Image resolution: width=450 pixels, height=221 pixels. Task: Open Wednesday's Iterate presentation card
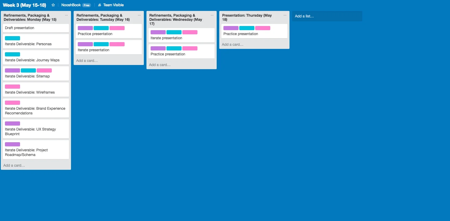(x=182, y=35)
